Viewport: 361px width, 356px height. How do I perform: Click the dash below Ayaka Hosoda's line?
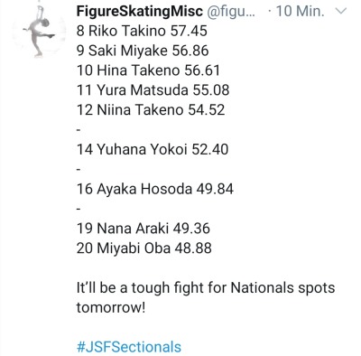[79, 209]
